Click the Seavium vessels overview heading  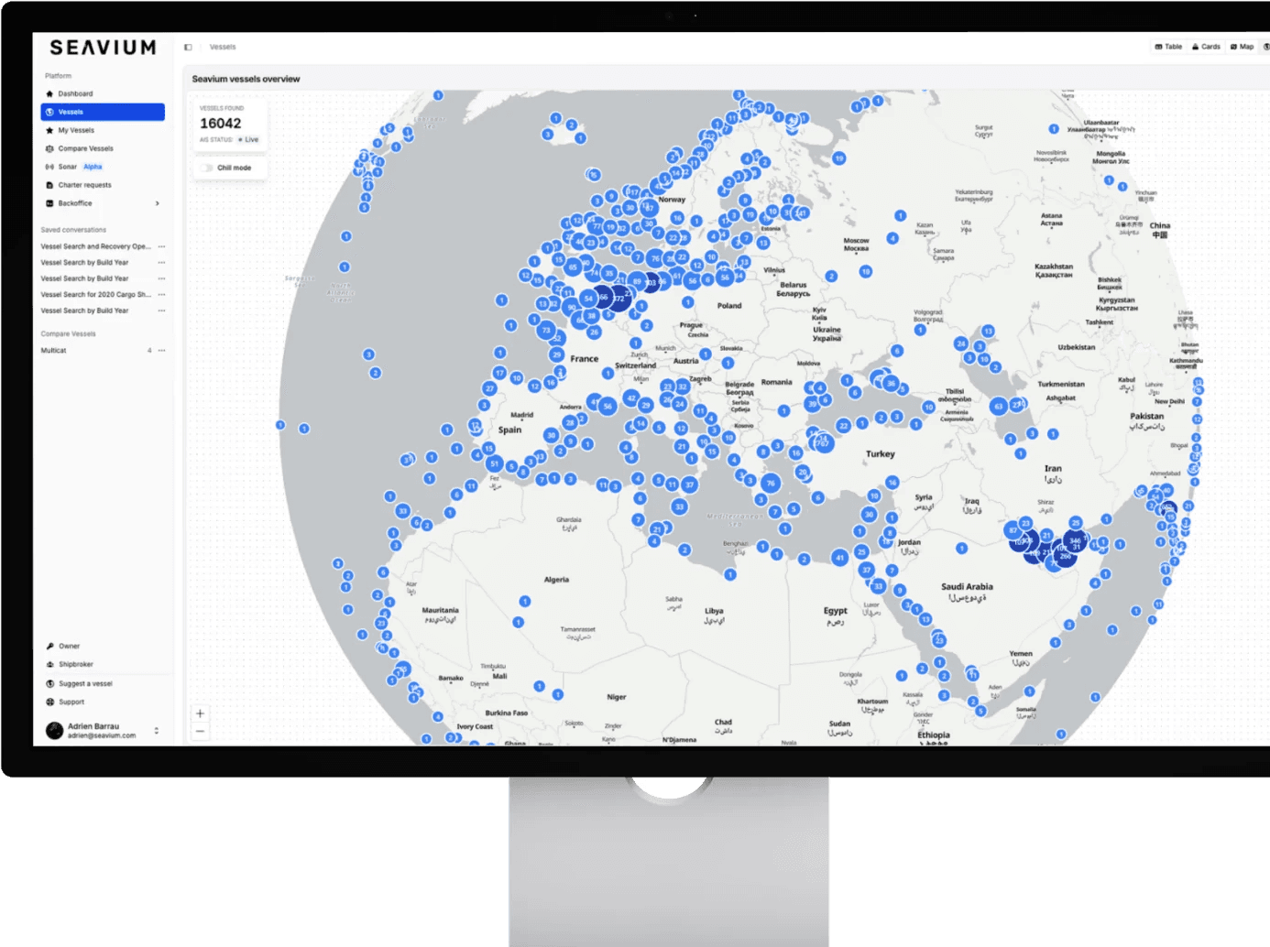(246, 79)
